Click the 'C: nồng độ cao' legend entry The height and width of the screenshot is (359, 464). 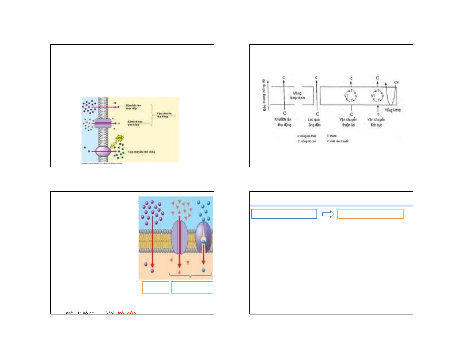pyautogui.click(x=307, y=141)
